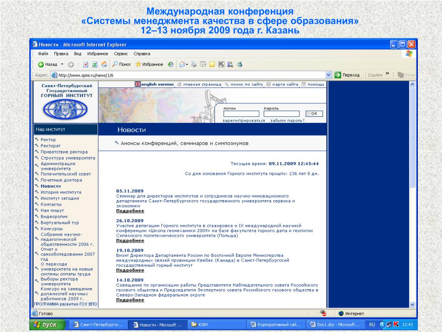The height and width of the screenshot is (332, 442).
Task: Click the Mail envelope icon
Action: (x=182, y=64)
